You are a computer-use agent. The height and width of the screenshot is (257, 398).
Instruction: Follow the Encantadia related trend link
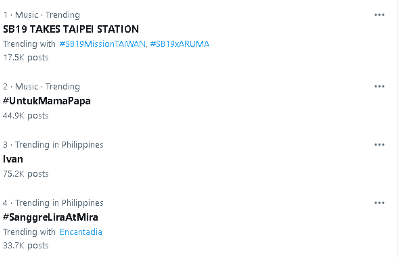81,232
